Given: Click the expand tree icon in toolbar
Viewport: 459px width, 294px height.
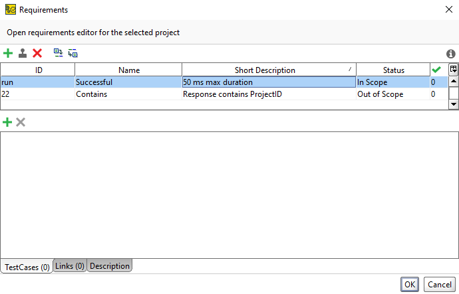Looking at the screenshot, I should coord(58,53).
